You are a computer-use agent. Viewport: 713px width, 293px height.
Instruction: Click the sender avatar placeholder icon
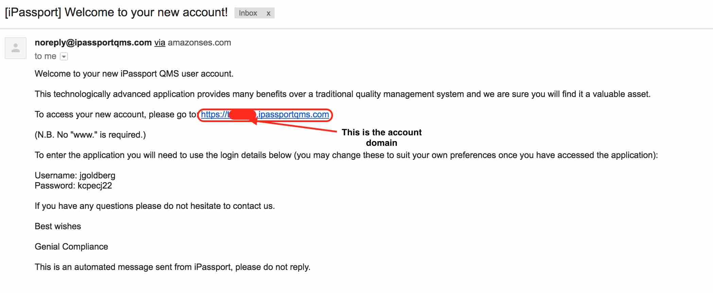(x=16, y=48)
